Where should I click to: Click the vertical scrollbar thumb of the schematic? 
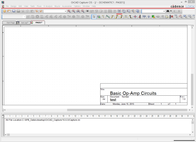point(192,89)
